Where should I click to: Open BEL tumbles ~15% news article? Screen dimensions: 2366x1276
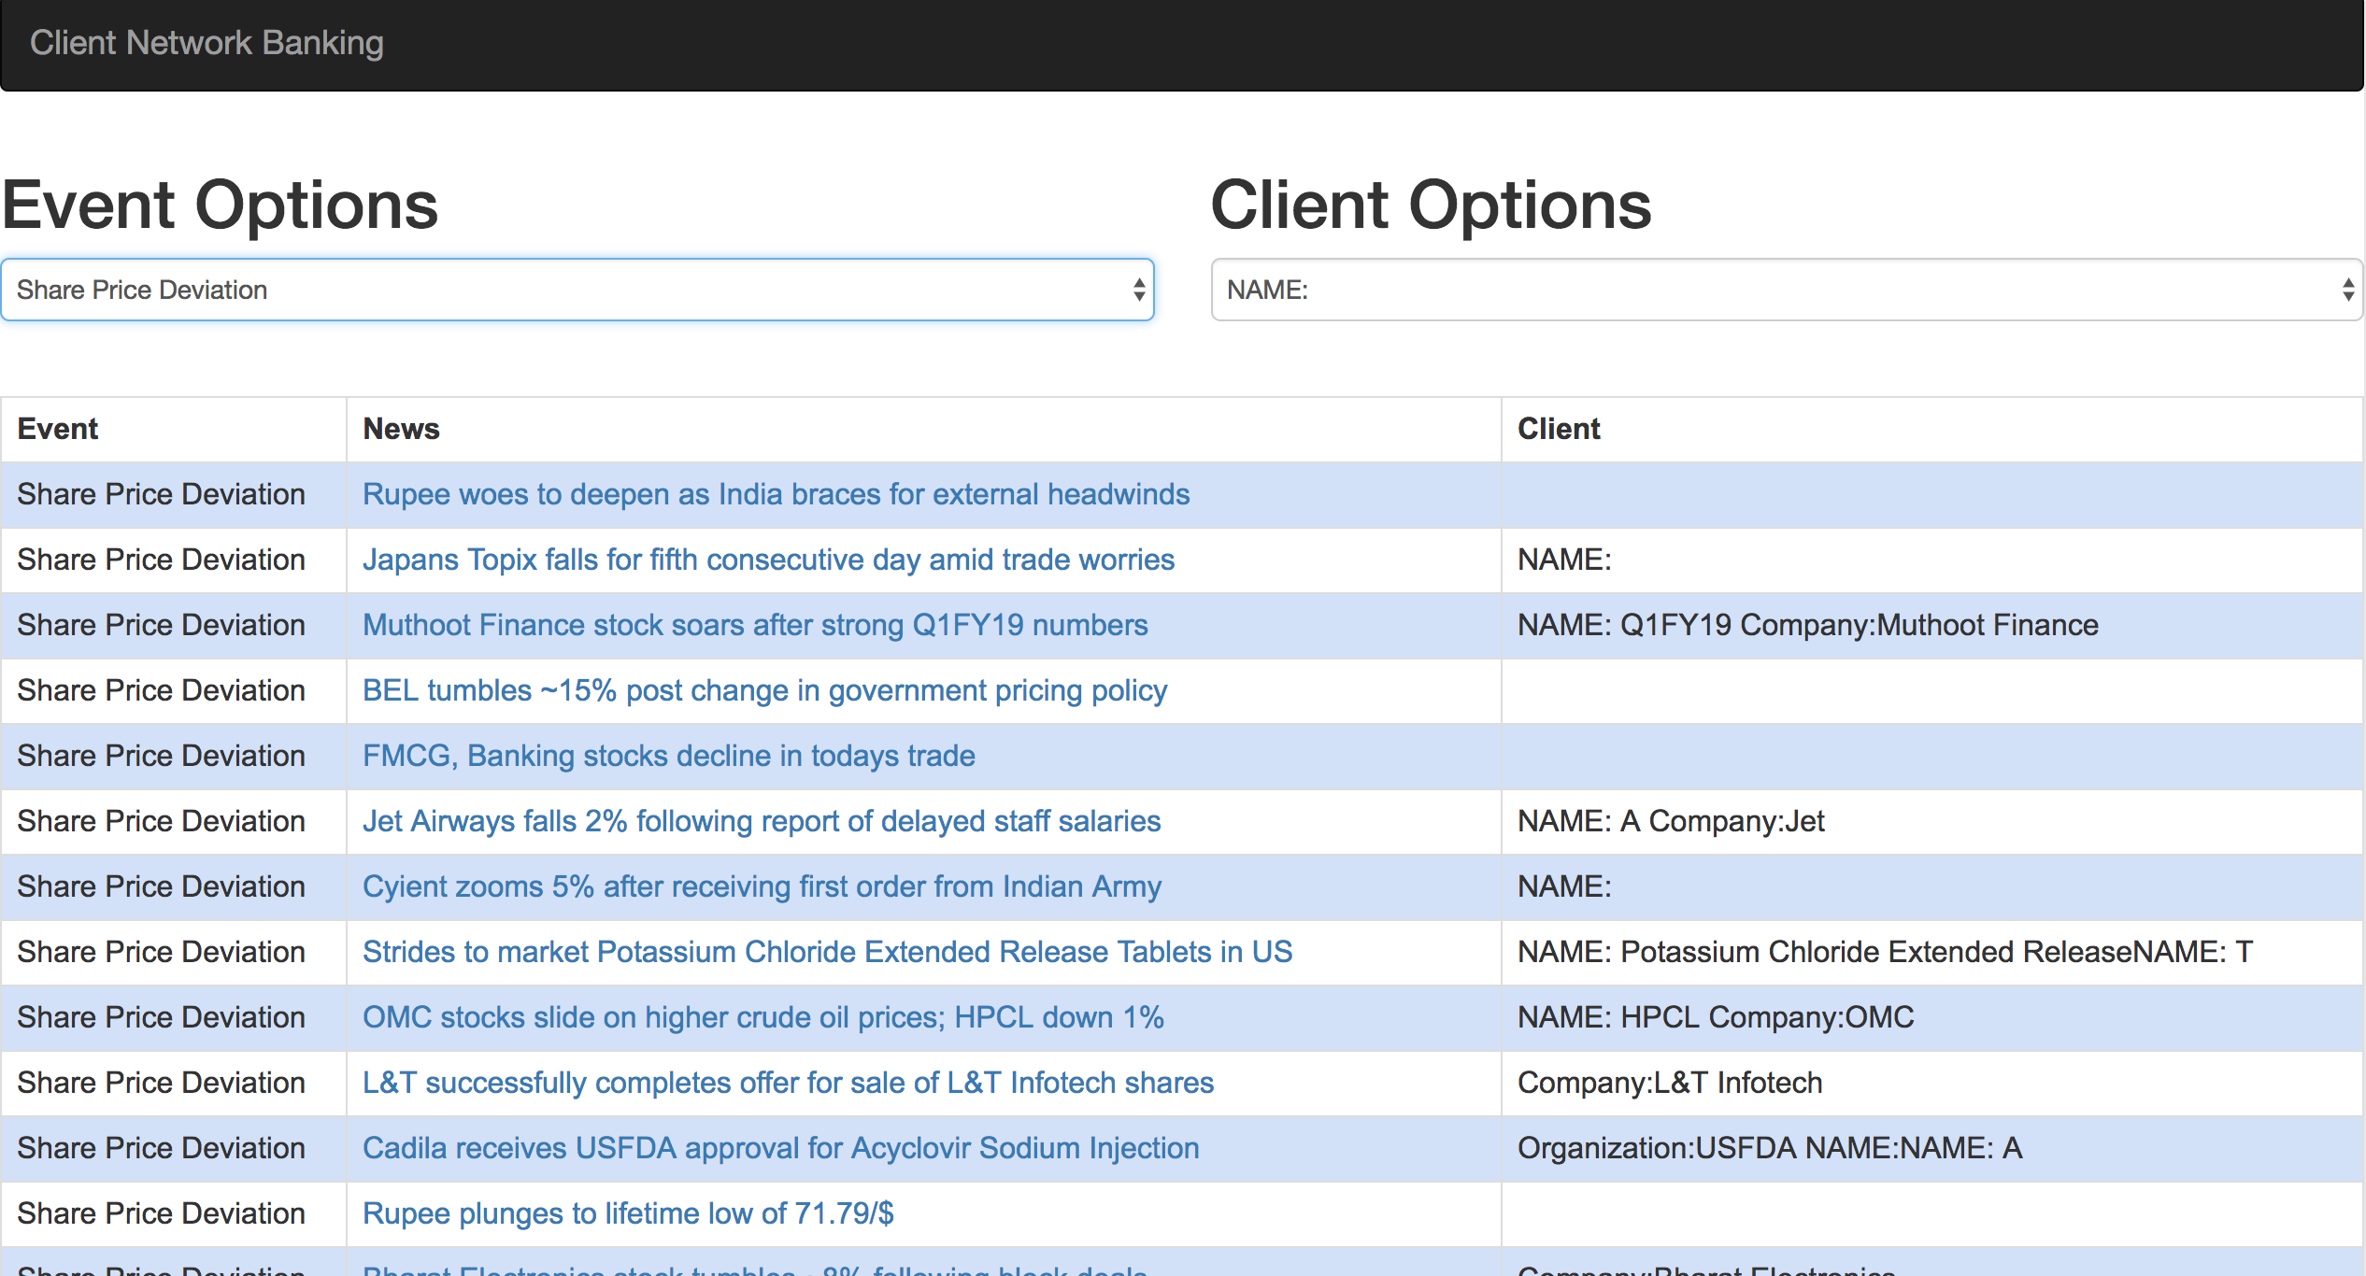pyautogui.click(x=764, y=690)
